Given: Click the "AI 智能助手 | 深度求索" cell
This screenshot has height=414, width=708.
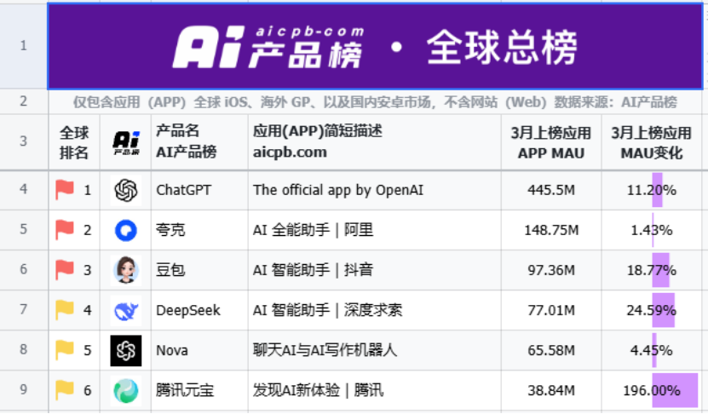Looking at the screenshot, I should [x=374, y=311].
